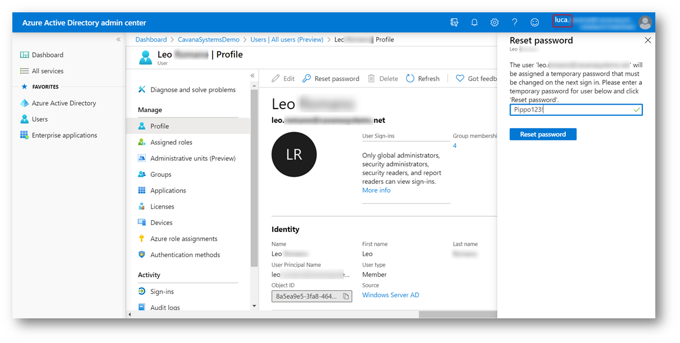Select Profile in Manage menu
The width and height of the screenshot is (680, 343).
[188, 126]
